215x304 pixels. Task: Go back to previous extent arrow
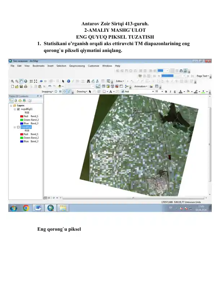pyautogui.click(x=41, y=81)
